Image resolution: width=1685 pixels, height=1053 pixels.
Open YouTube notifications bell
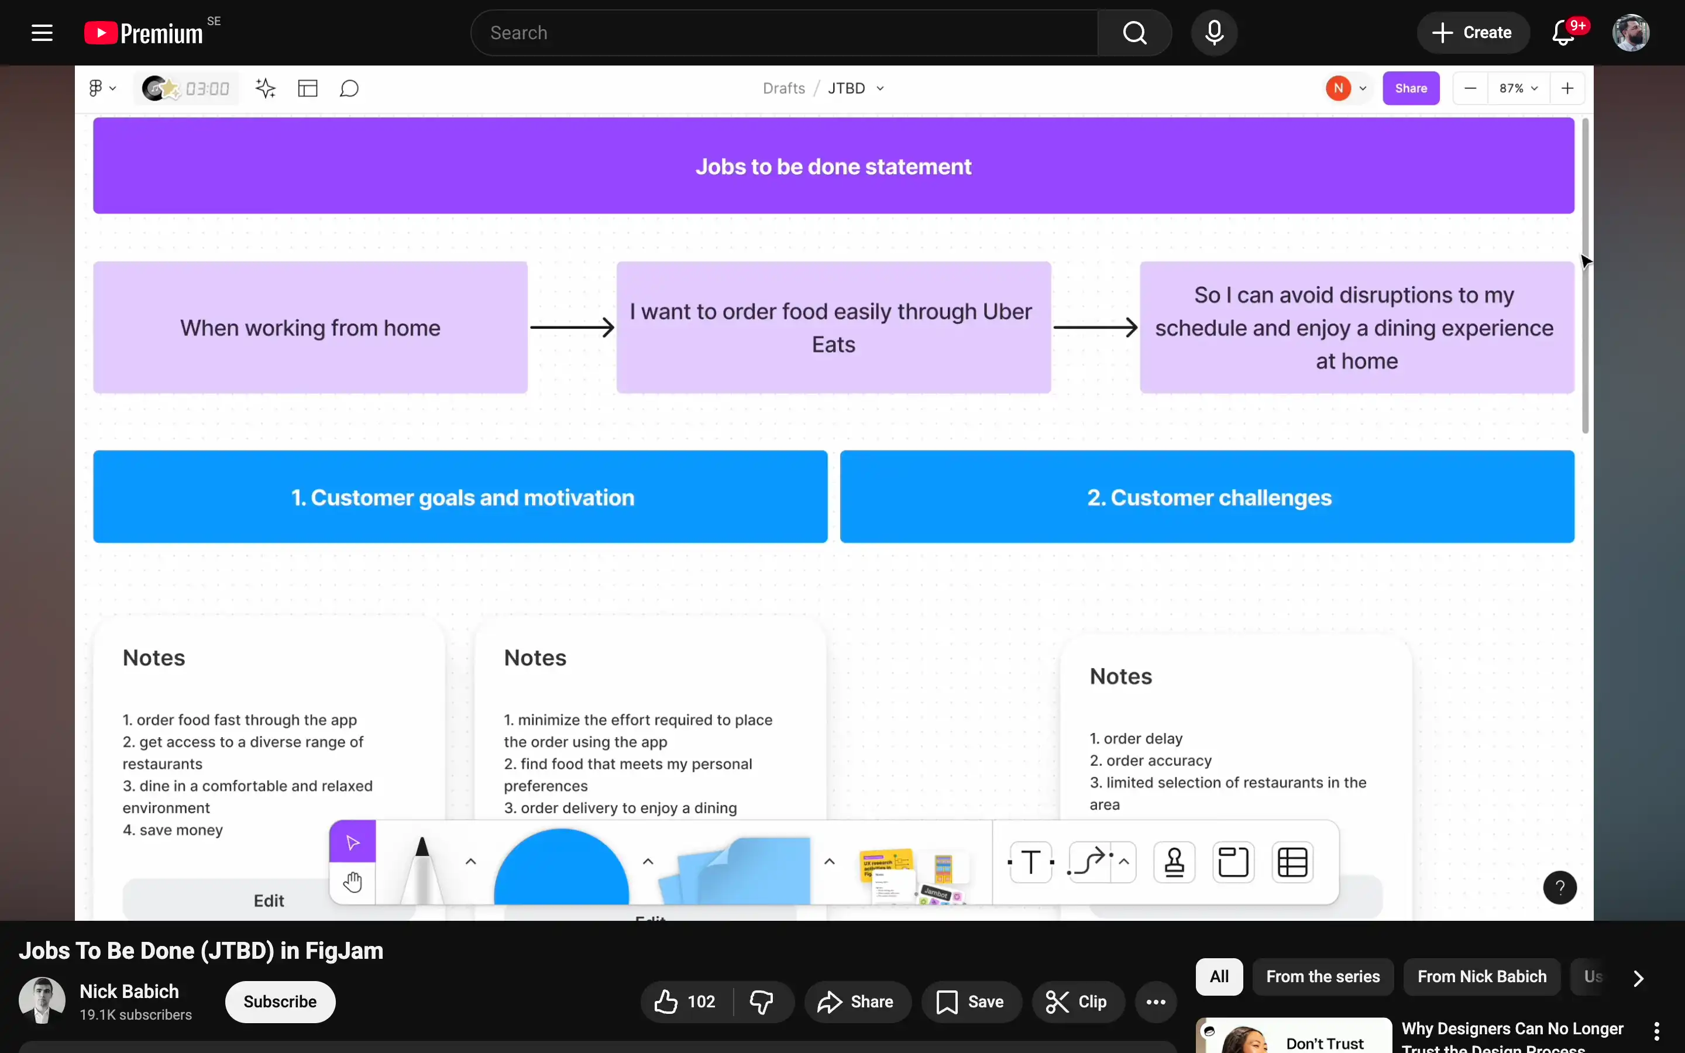coord(1563,33)
